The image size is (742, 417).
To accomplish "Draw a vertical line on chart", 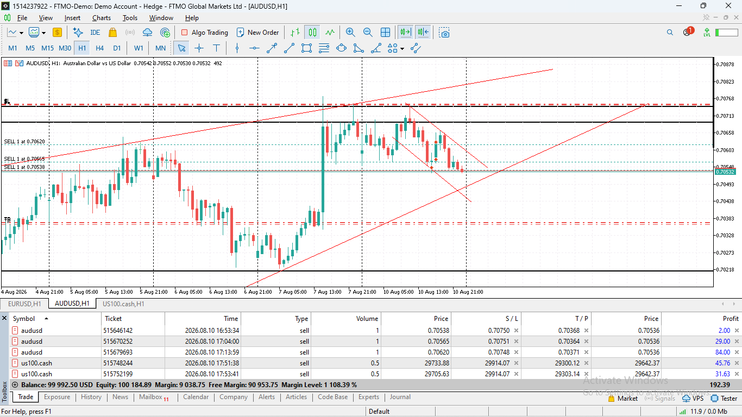I will pos(237,48).
